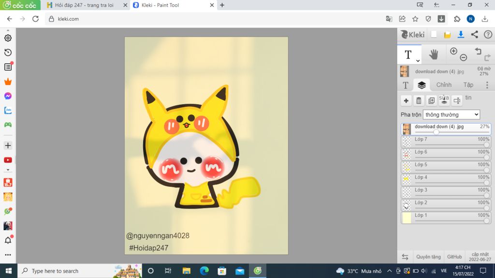Image resolution: width=495 pixels, height=278 pixels.
Task: Click the Kleki logo in the panel
Action: [413, 34]
